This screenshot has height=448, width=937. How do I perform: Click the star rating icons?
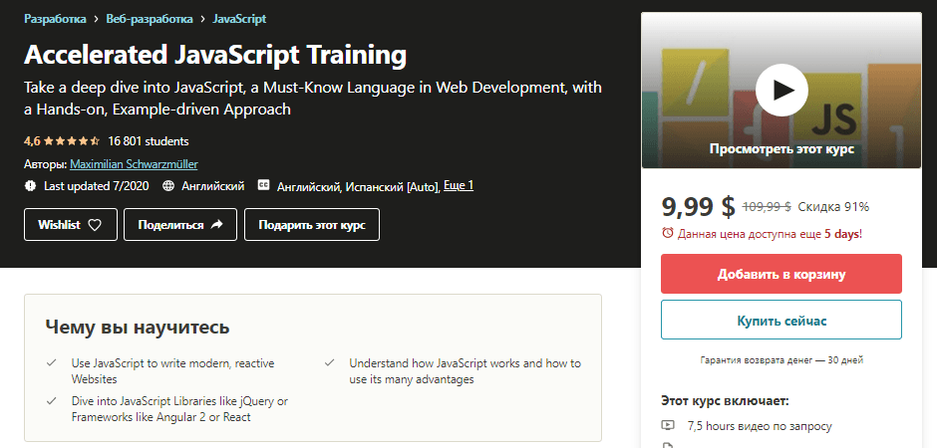(x=71, y=141)
